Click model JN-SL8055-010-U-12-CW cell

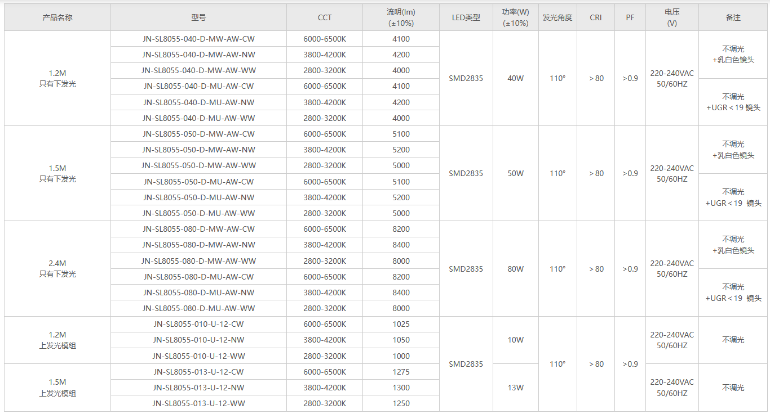click(x=198, y=324)
